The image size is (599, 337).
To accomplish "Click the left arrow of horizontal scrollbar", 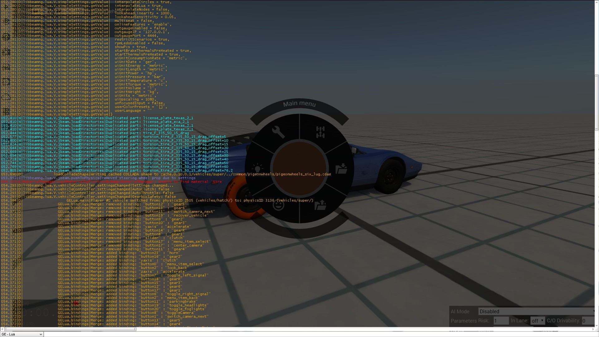I will coord(2,329).
